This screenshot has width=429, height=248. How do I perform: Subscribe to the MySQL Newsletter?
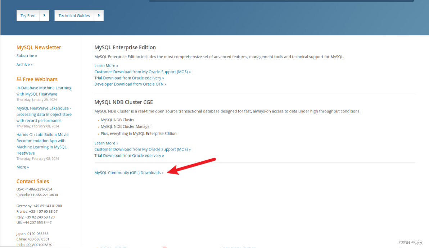click(x=27, y=56)
